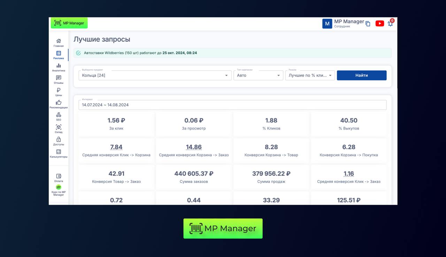Open Курс по MP Manager link

click(59, 190)
